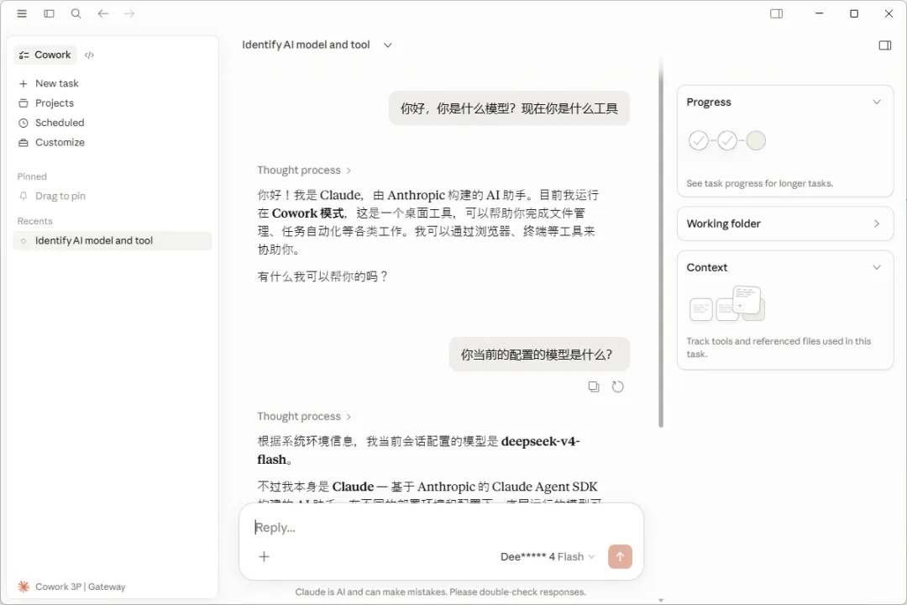
Task: Click the conversation vertical scrollbar
Action: 661,243
